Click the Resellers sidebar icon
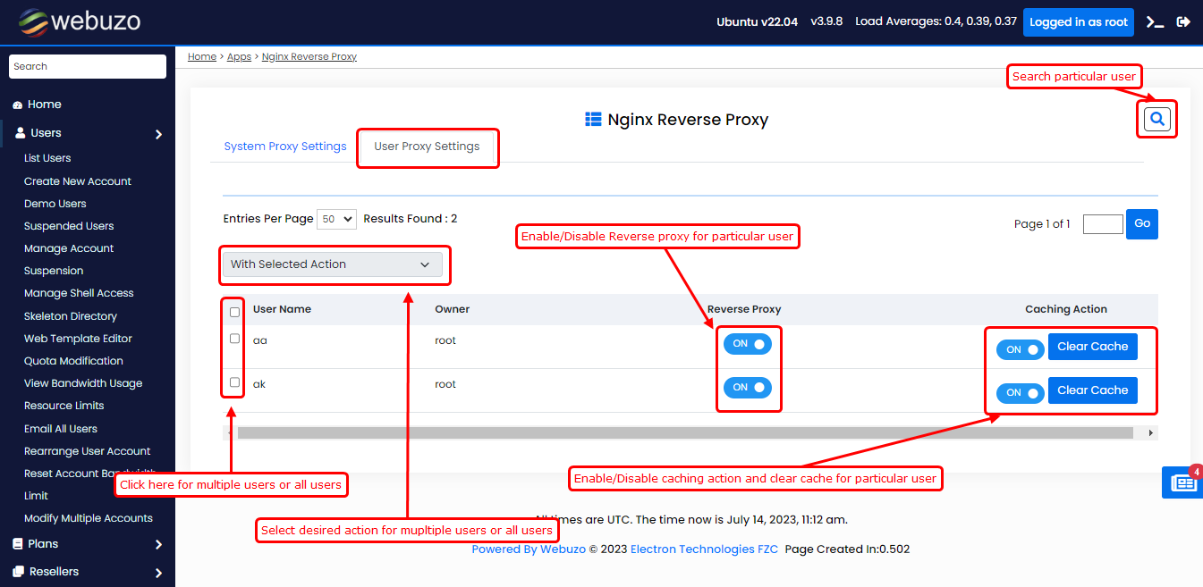Image resolution: width=1203 pixels, height=587 pixels. coord(18,572)
